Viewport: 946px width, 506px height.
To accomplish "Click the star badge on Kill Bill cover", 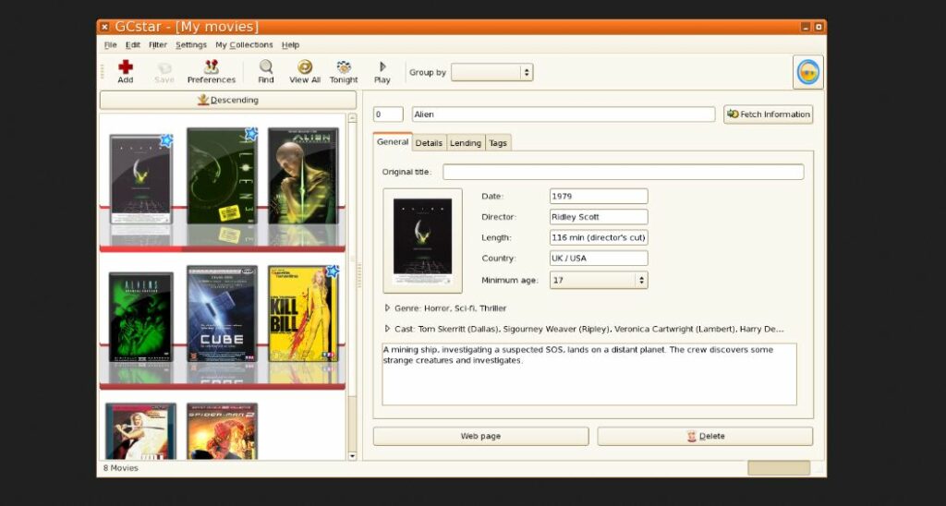I will tap(333, 271).
